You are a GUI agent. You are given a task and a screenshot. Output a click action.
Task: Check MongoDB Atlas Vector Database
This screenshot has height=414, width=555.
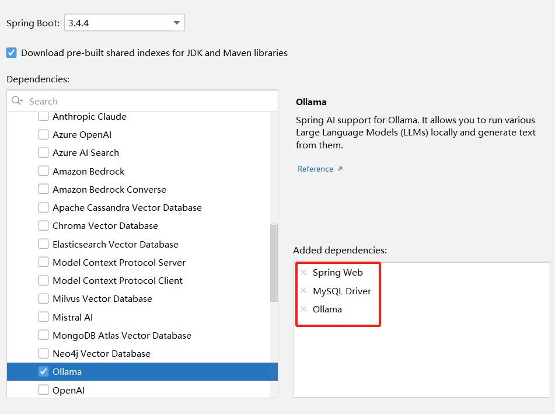point(43,335)
